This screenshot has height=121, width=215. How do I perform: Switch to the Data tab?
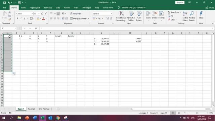(58, 8)
